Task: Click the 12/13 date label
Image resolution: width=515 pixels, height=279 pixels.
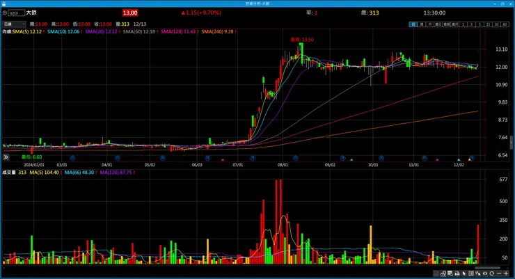Action: tap(140, 24)
